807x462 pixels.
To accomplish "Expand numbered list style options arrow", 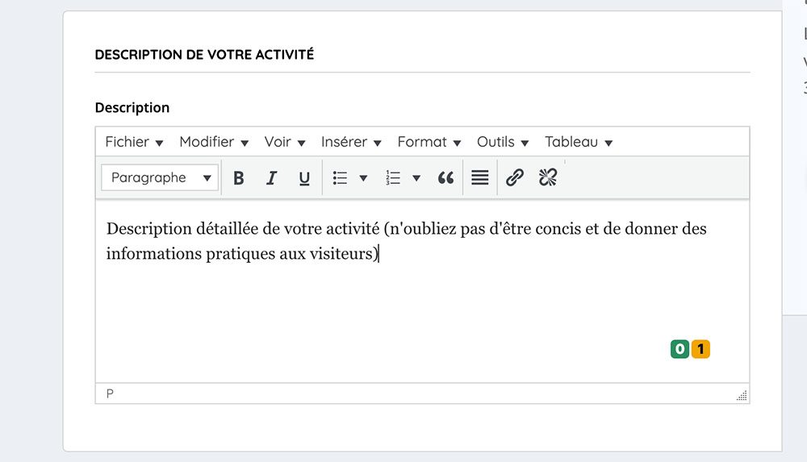I will (x=416, y=178).
